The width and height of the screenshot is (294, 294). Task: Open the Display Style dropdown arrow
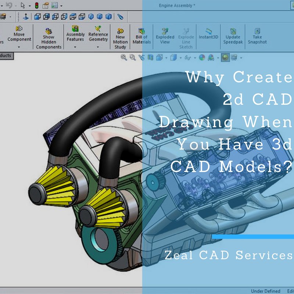[x=180, y=57]
